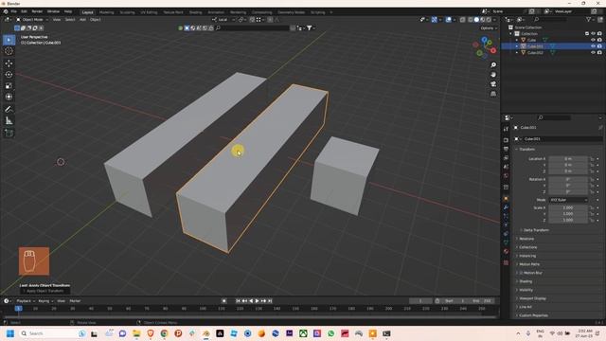This screenshot has width=606, height=341.
Task: Hide Cube in viewport via eye icon
Action: [593, 40]
